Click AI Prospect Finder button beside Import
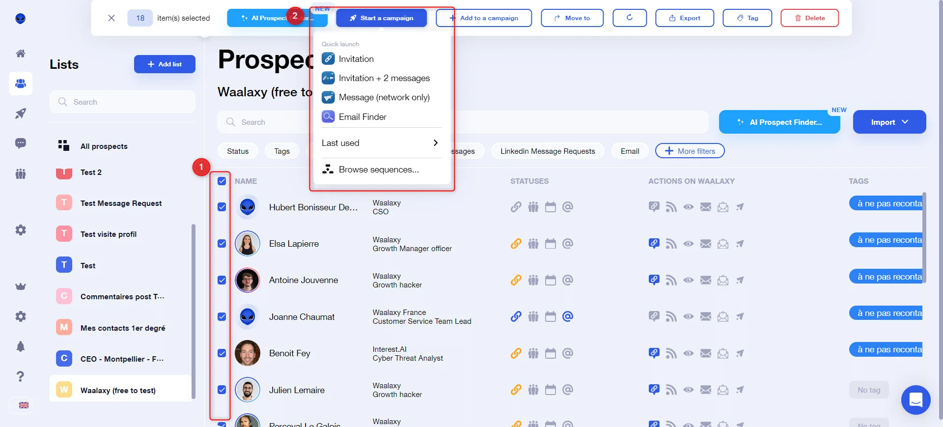943x427 pixels. tap(779, 122)
